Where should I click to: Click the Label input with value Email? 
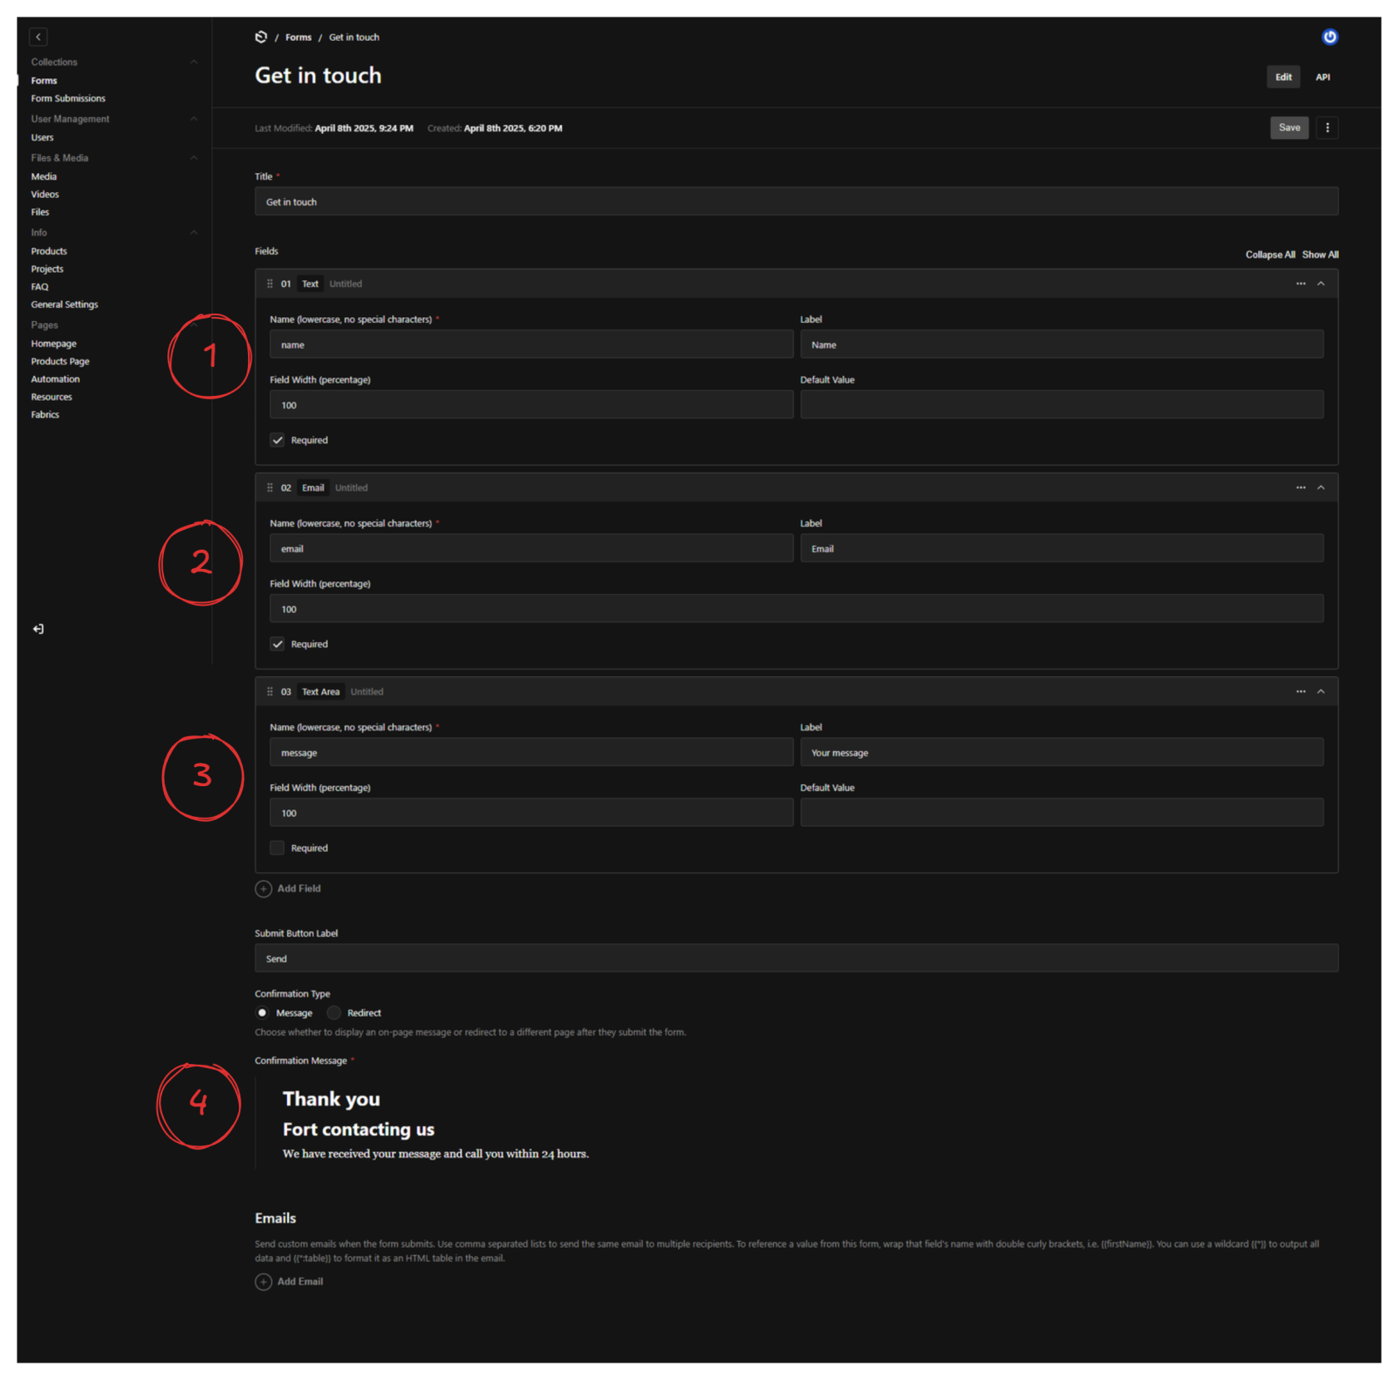[x=1062, y=548]
